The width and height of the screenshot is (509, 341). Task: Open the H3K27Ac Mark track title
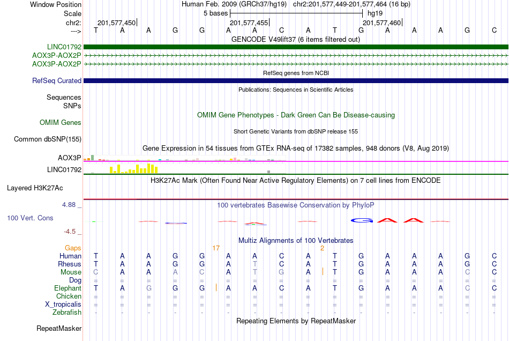pyautogui.click(x=296, y=180)
